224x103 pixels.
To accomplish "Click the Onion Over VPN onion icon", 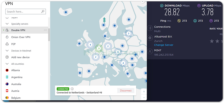I will click(x=7, y=37).
